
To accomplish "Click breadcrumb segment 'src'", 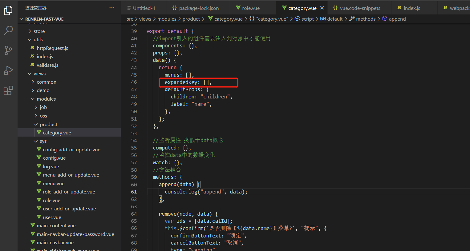I will click(x=130, y=19).
